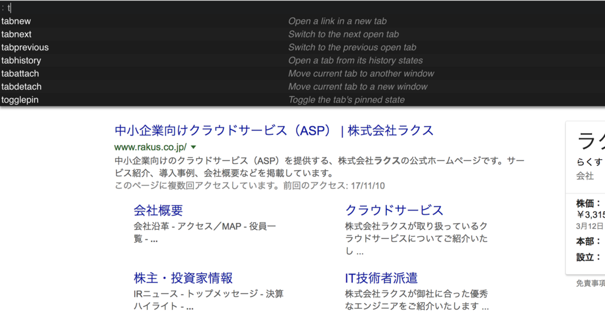
Task: Choose the tabprevious command
Action: click(302, 47)
